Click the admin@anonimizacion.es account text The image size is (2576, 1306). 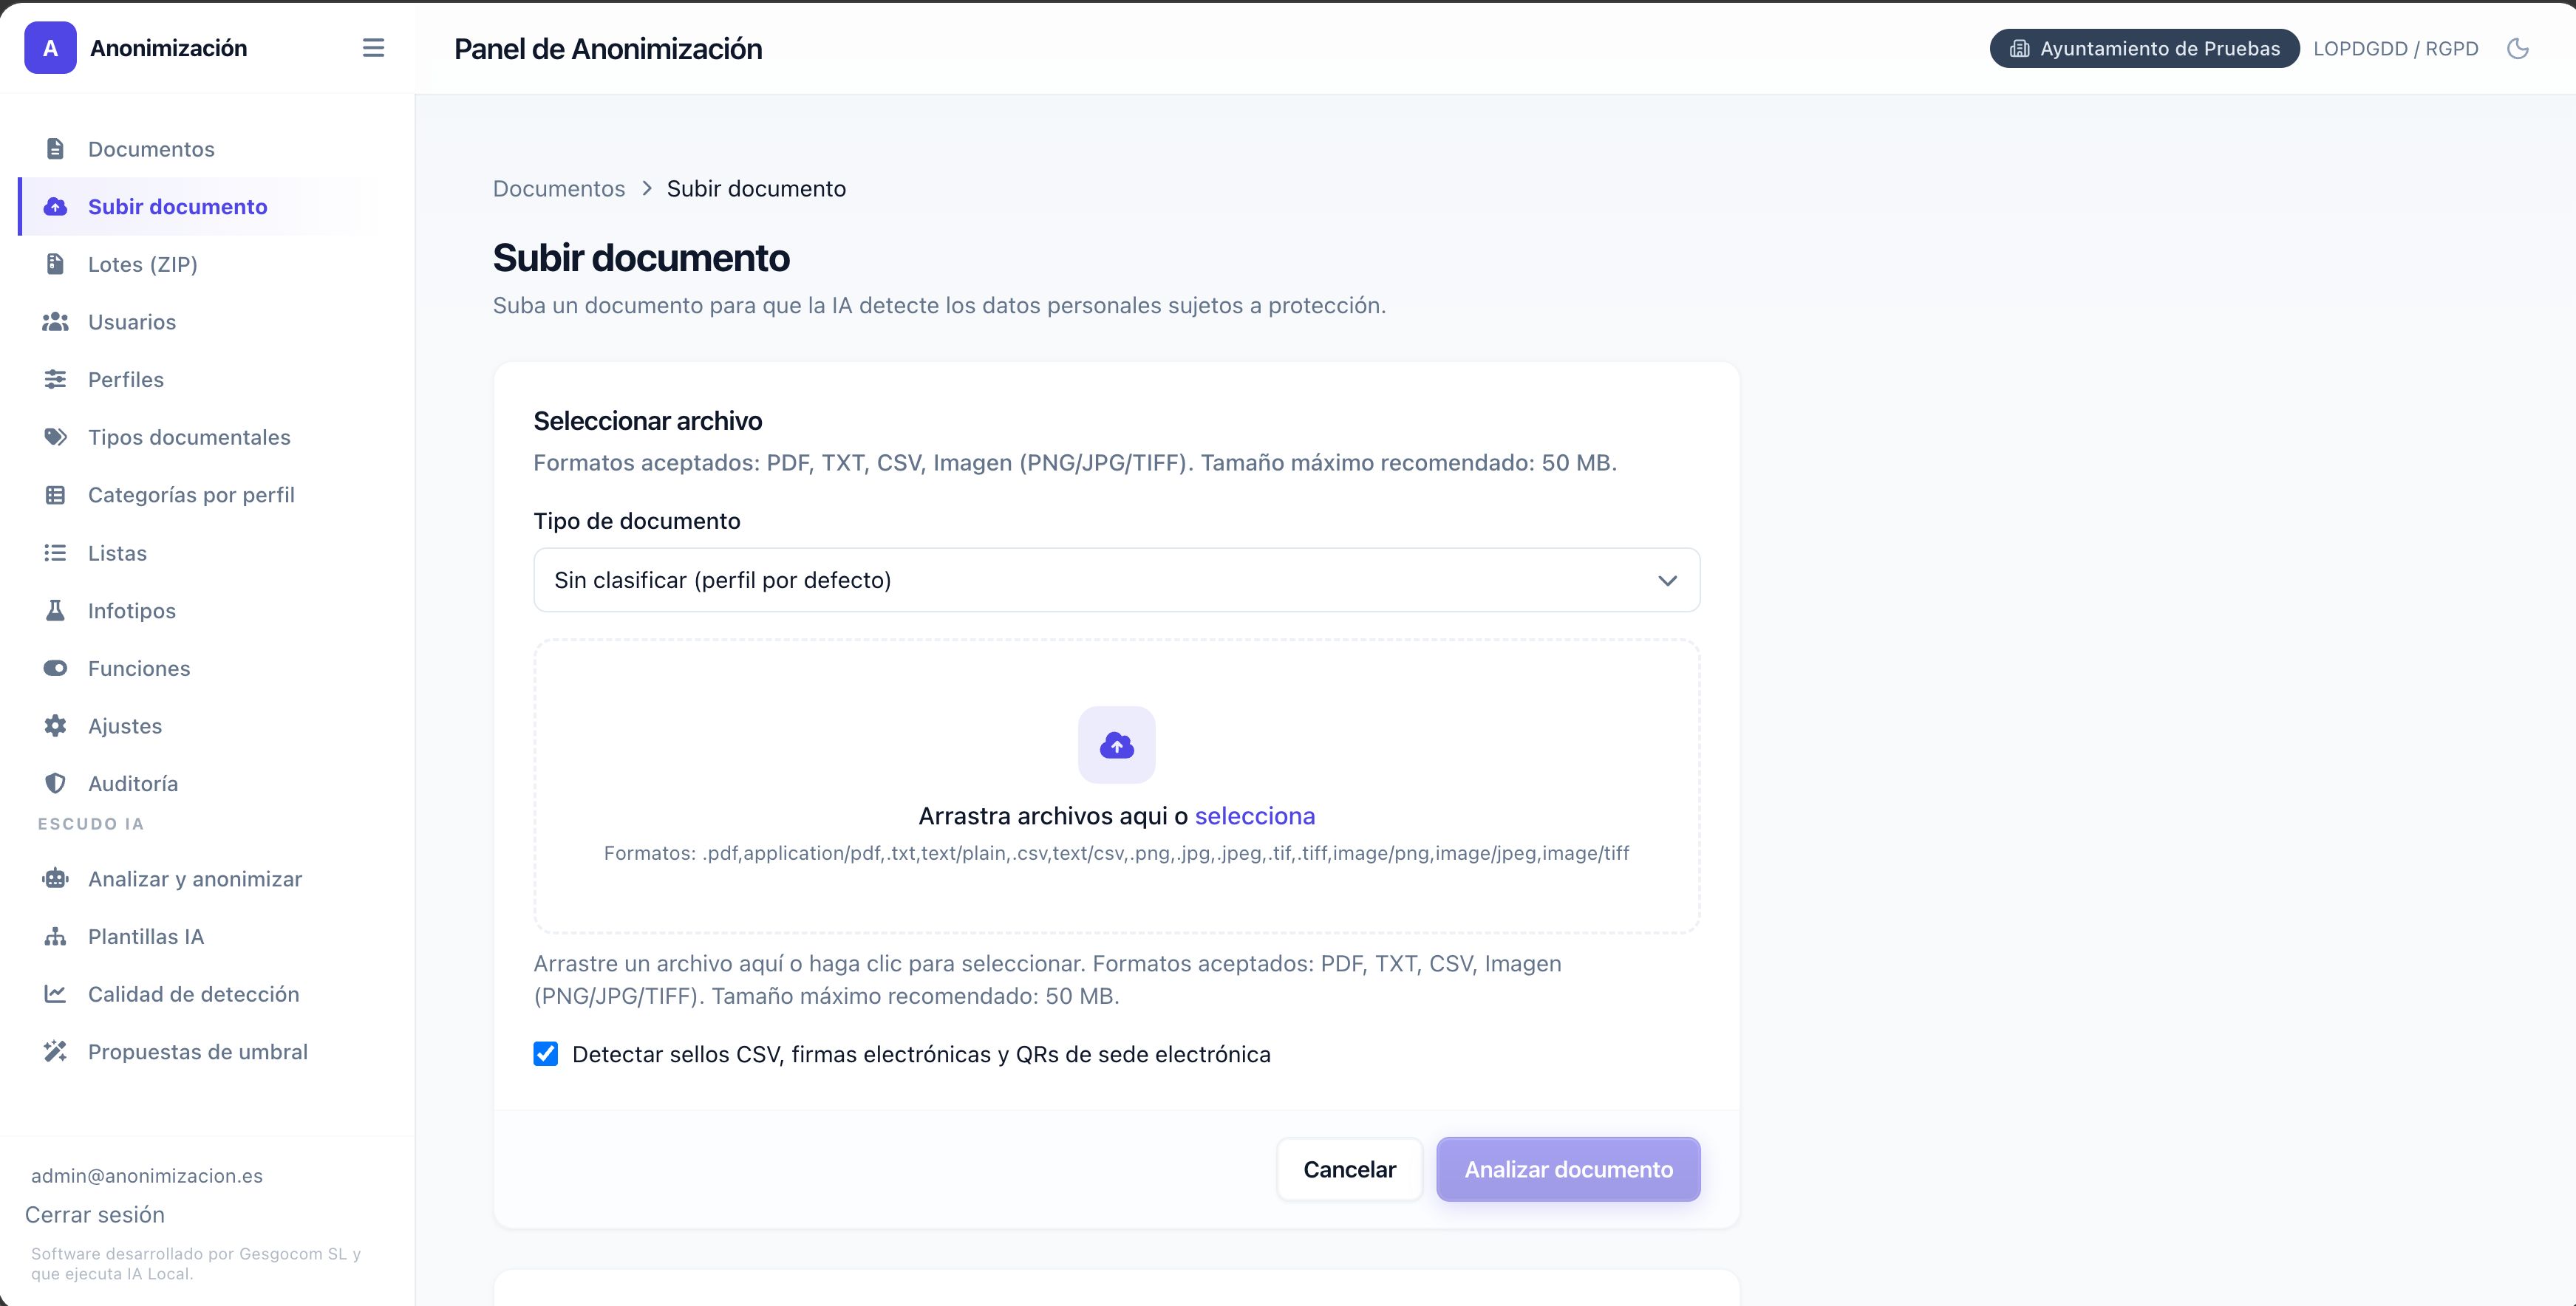point(147,1176)
